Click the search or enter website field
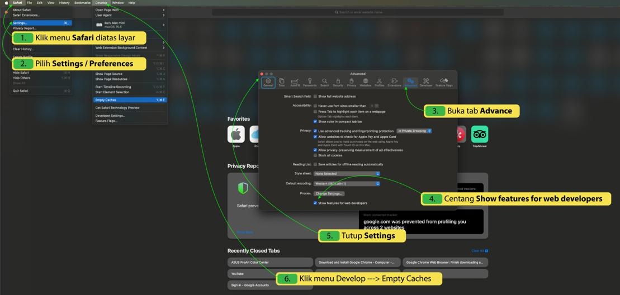The image size is (620, 295). point(358,12)
